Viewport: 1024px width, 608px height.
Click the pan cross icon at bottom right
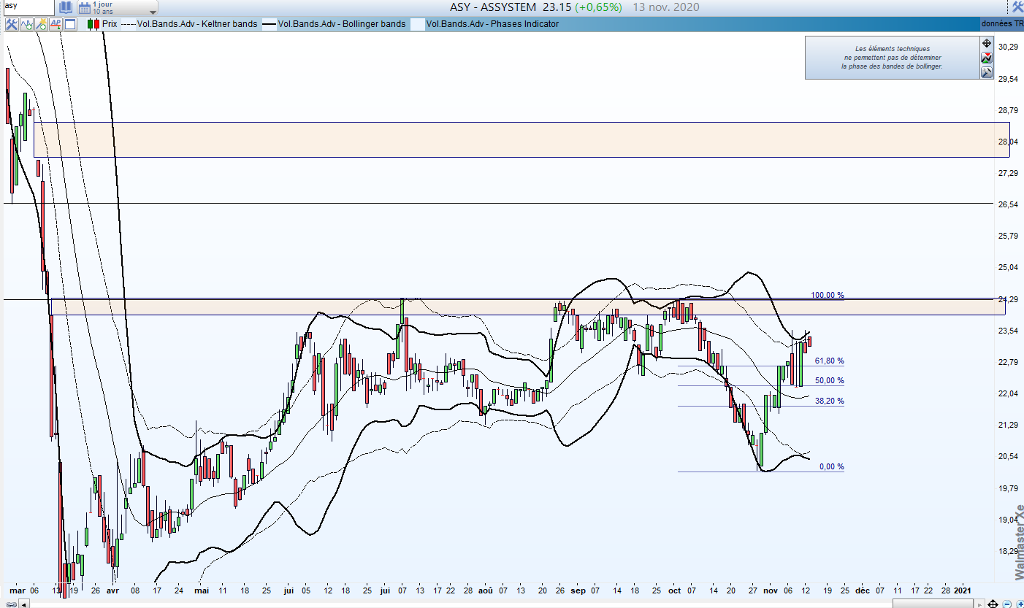993,603
